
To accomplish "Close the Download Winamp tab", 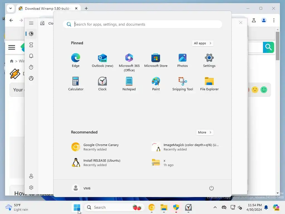I will [x=76, y=8].
